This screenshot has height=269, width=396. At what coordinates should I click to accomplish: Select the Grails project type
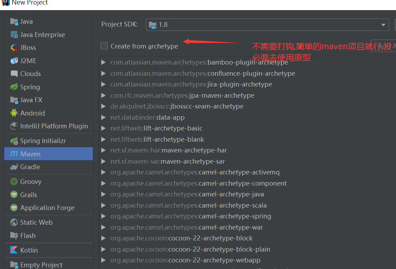[x=49, y=195]
